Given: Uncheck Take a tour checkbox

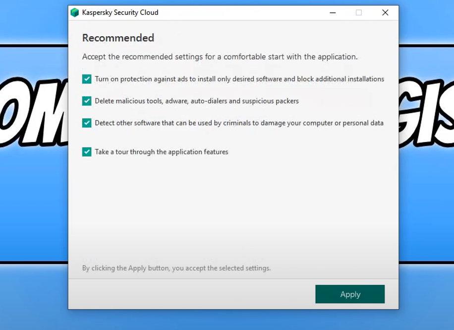Looking at the screenshot, I should coord(87,152).
